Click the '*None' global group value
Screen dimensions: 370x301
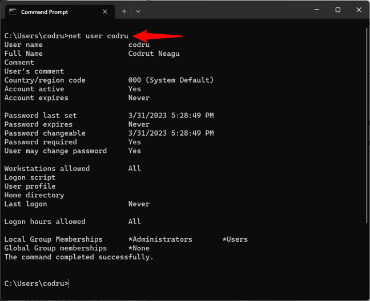pos(139,248)
